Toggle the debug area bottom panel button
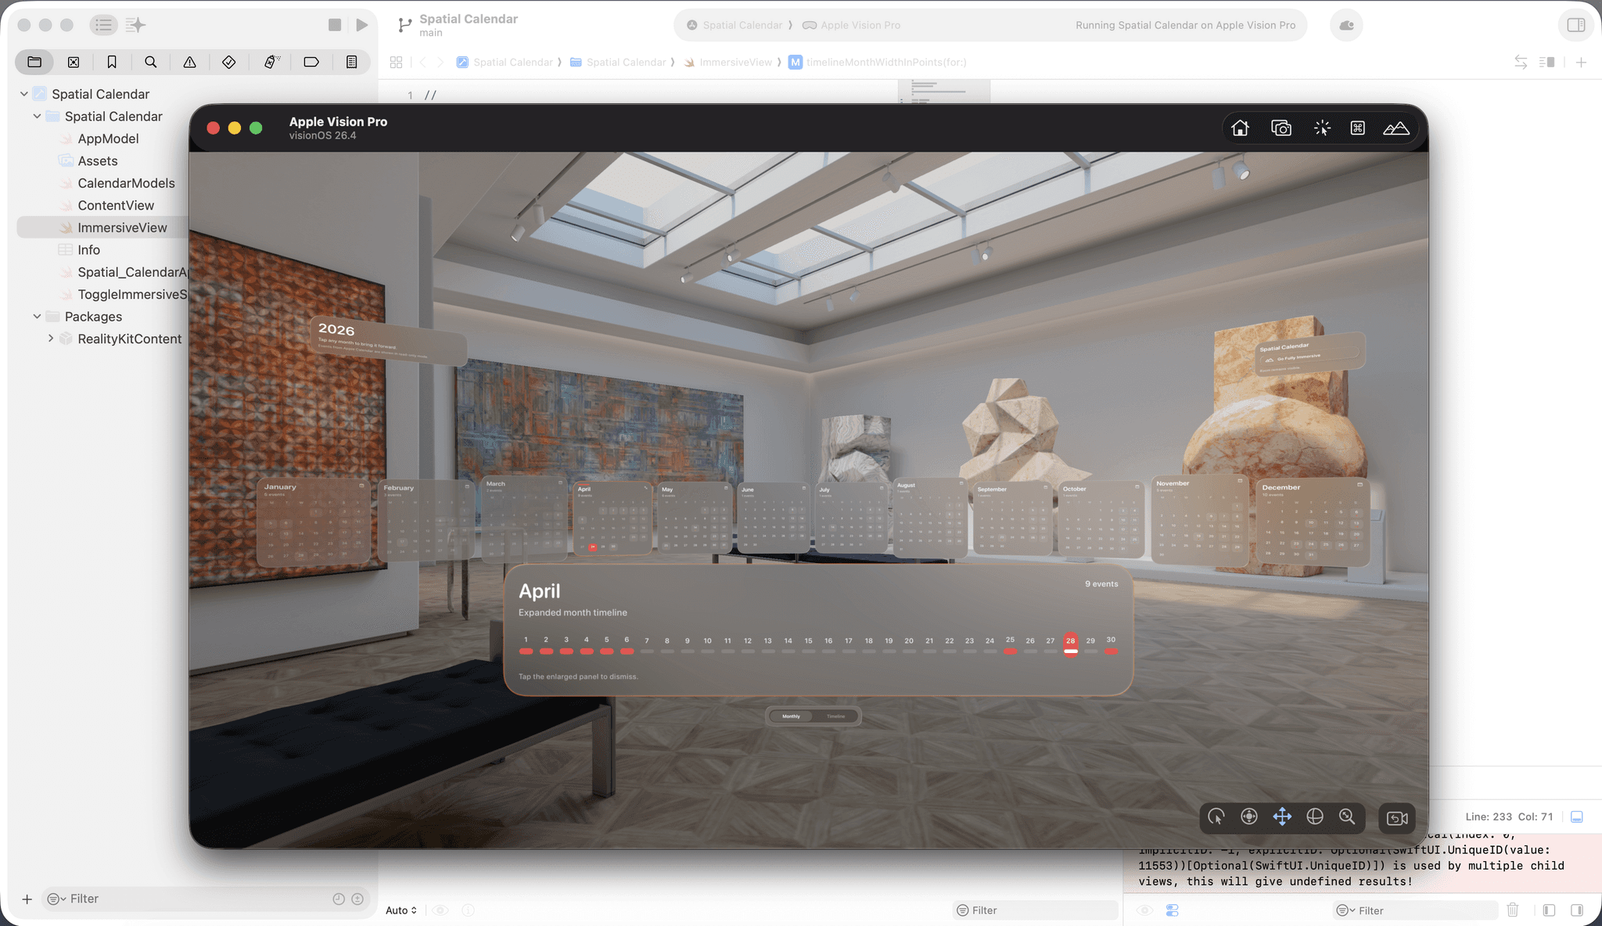 1577,817
